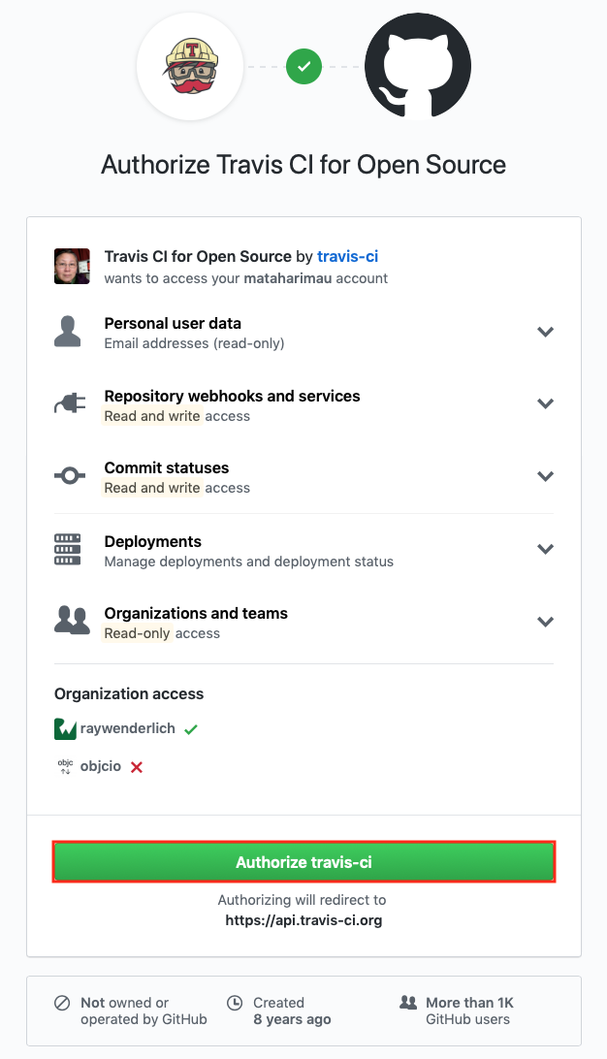Toggle objcio red X access status
Viewport: 607px width, 1059px height.
click(x=137, y=767)
